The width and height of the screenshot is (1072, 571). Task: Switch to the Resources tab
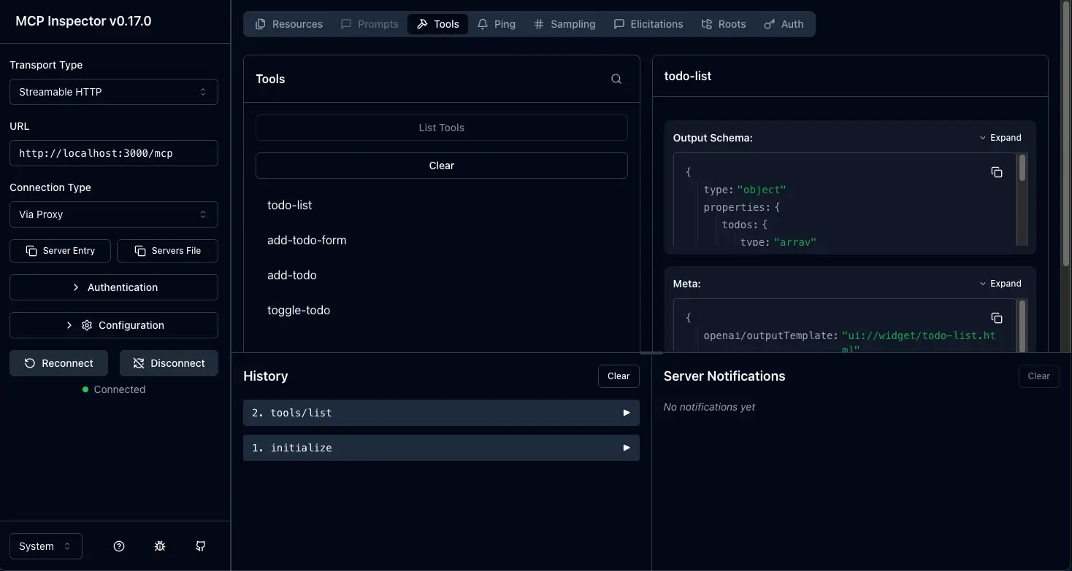coord(289,24)
